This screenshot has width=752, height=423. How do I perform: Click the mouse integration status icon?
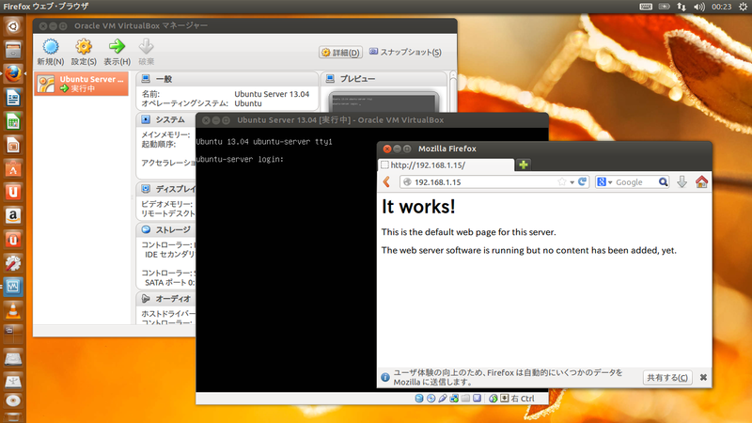tap(493, 399)
